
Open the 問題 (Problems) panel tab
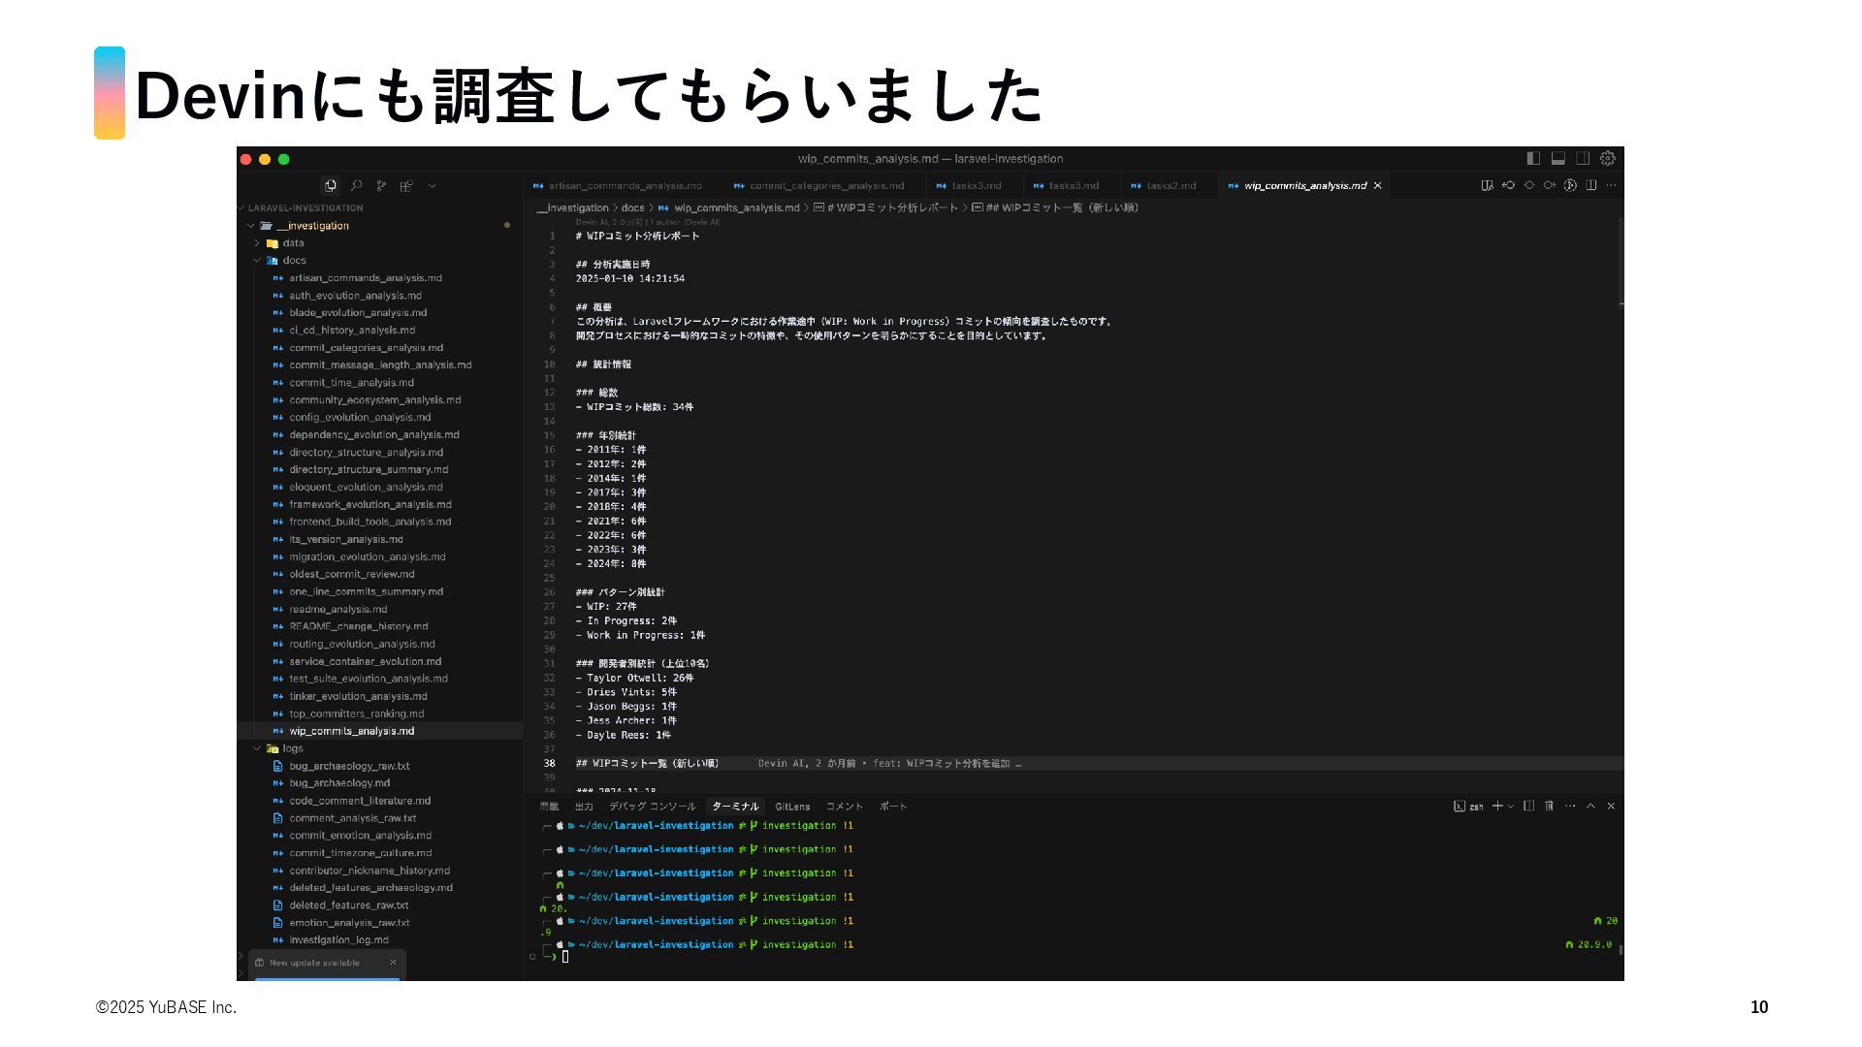click(550, 807)
